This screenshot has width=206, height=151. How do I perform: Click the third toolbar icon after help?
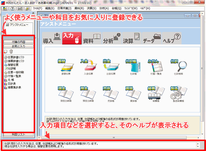20,9
